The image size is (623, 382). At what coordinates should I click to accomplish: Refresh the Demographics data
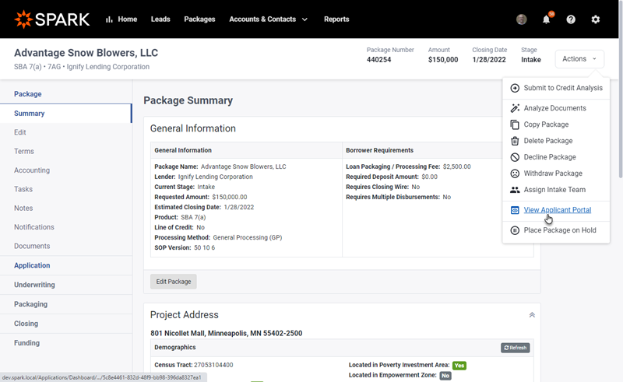tap(515, 348)
